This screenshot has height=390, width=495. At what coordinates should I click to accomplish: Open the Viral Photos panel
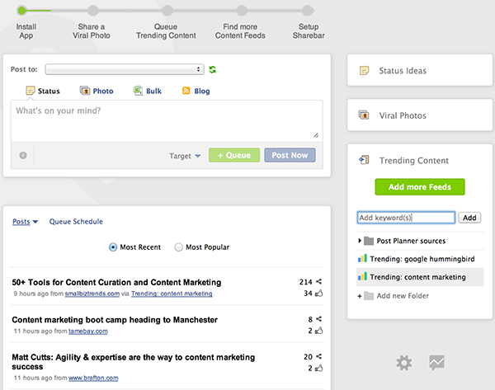[x=420, y=115]
